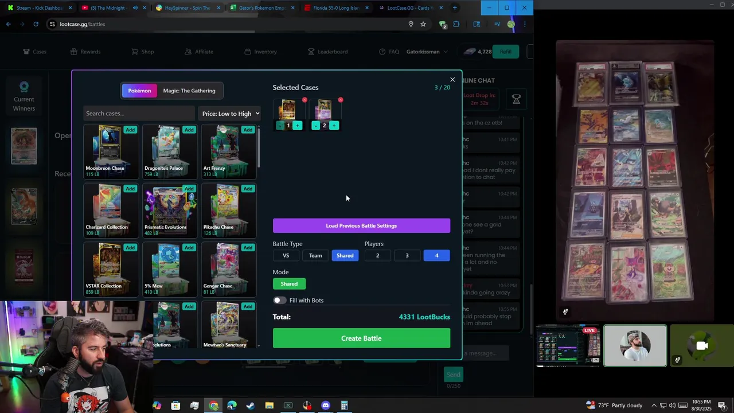Viewport: 734px width, 413px height.
Task: Decrease quantity of first selected case
Action: (x=280, y=126)
